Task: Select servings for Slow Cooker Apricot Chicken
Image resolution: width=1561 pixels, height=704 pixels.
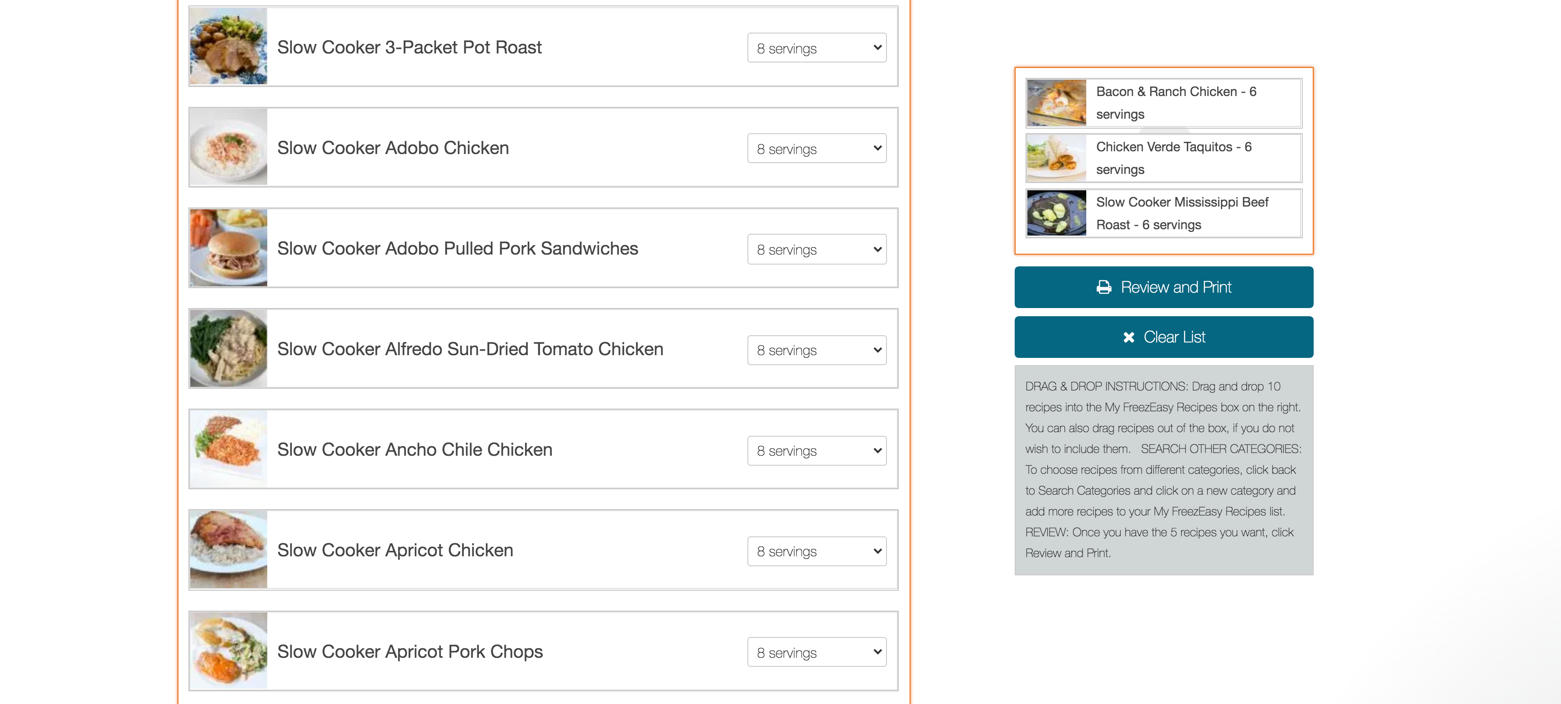Action: point(816,551)
